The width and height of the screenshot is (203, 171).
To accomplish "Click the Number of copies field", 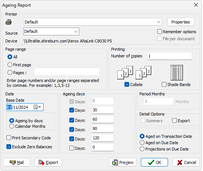I will click(169, 56).
